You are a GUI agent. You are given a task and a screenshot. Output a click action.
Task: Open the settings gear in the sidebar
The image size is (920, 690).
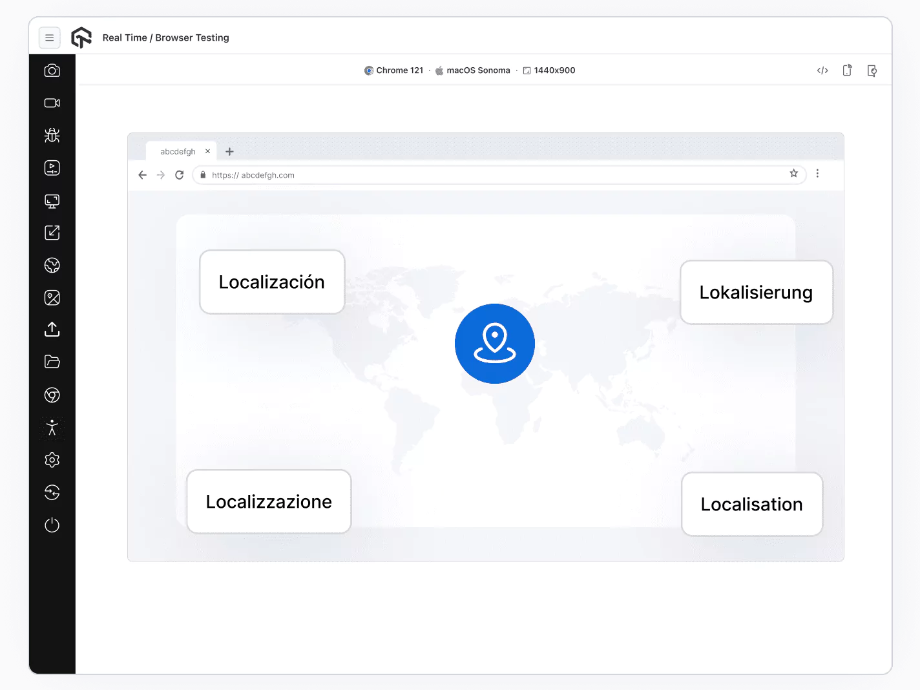click(52, 460)
